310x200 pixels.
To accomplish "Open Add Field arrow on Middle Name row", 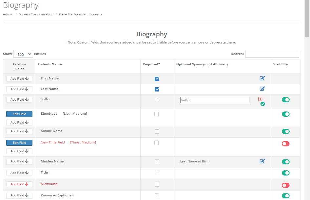I will tap(19, 131).
